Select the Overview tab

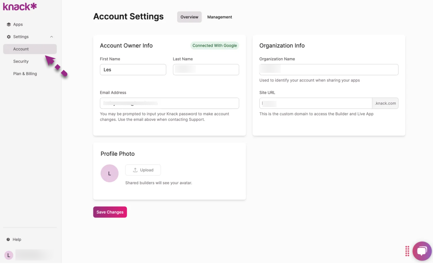tap(189, 17)
